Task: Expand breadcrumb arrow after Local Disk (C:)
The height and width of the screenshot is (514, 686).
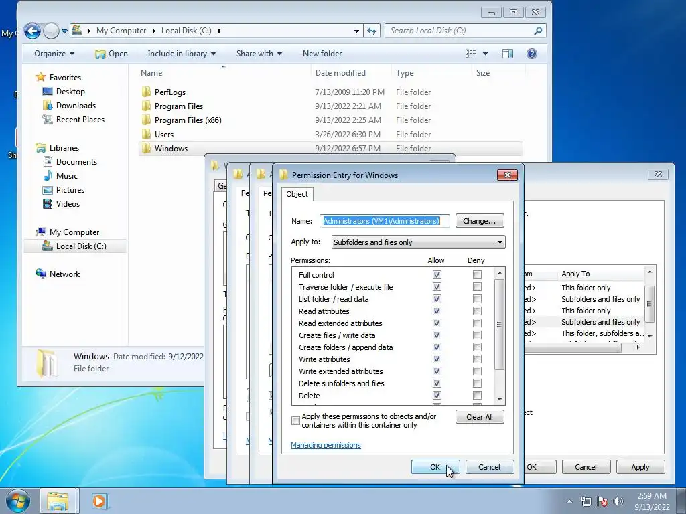Action: [219, 31]
